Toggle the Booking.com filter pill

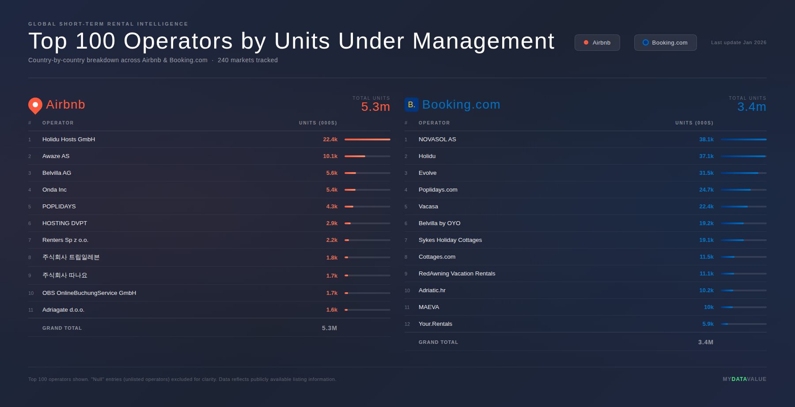665,43
